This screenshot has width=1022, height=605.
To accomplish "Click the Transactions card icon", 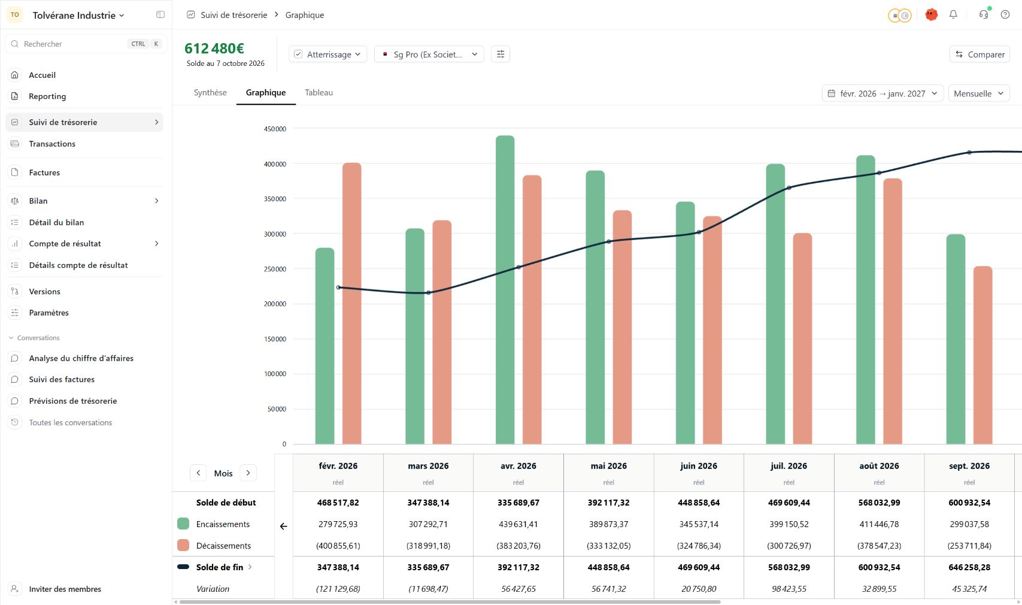I will coord(15,144).
